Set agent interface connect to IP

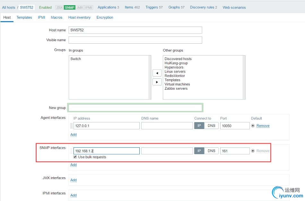coord(199,126)
